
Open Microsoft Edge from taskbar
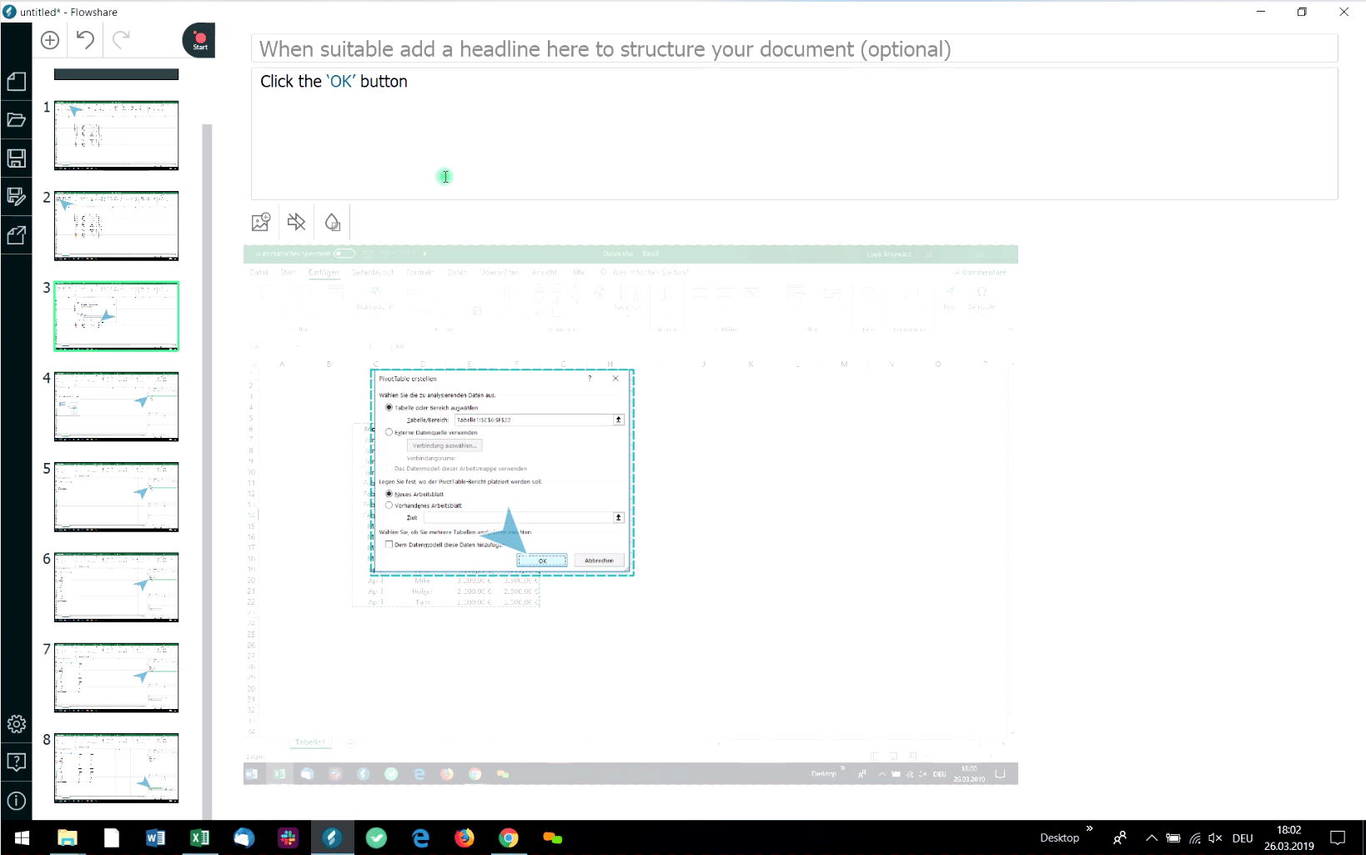420,837
